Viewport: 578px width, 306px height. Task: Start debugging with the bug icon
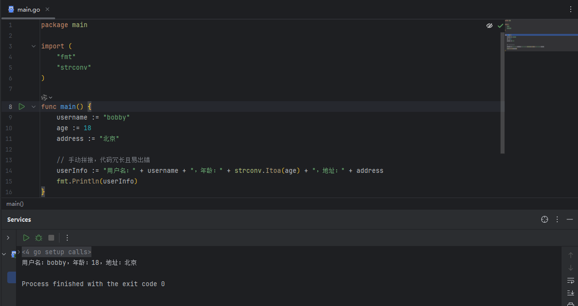click(39, 238)
